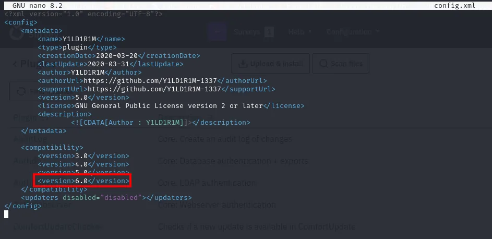Image resolution: width=492 pixels, height=239 pixels.
Task: Click the closing </compatibility> tag
Action: 54,189
